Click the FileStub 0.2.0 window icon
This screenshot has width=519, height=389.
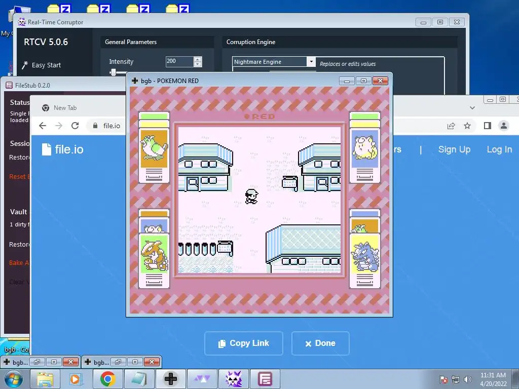point(9,85)
